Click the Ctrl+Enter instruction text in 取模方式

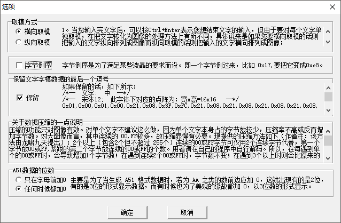191,36
